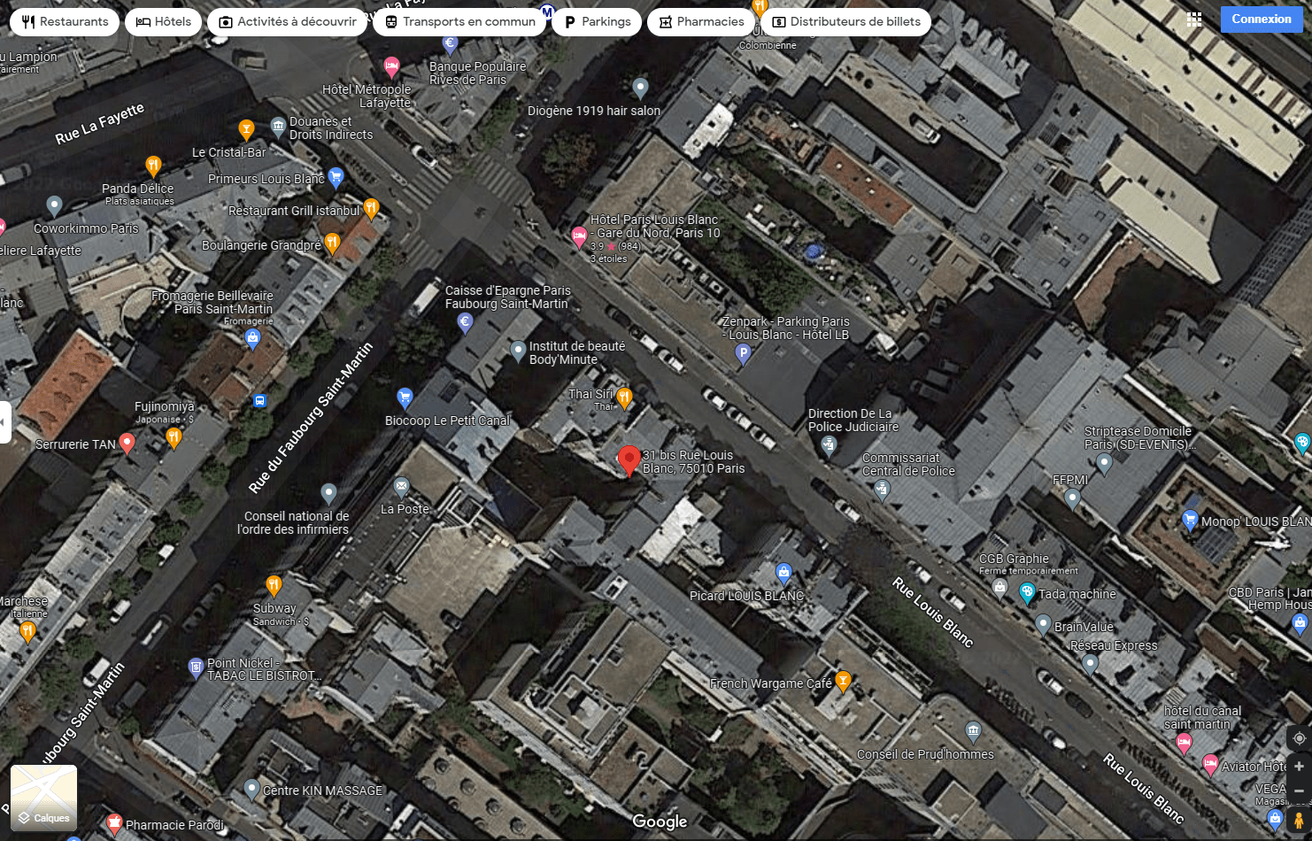Select Panda Délice restaurant marker
Screen dimensions: 1312x841
click(153, 166)
